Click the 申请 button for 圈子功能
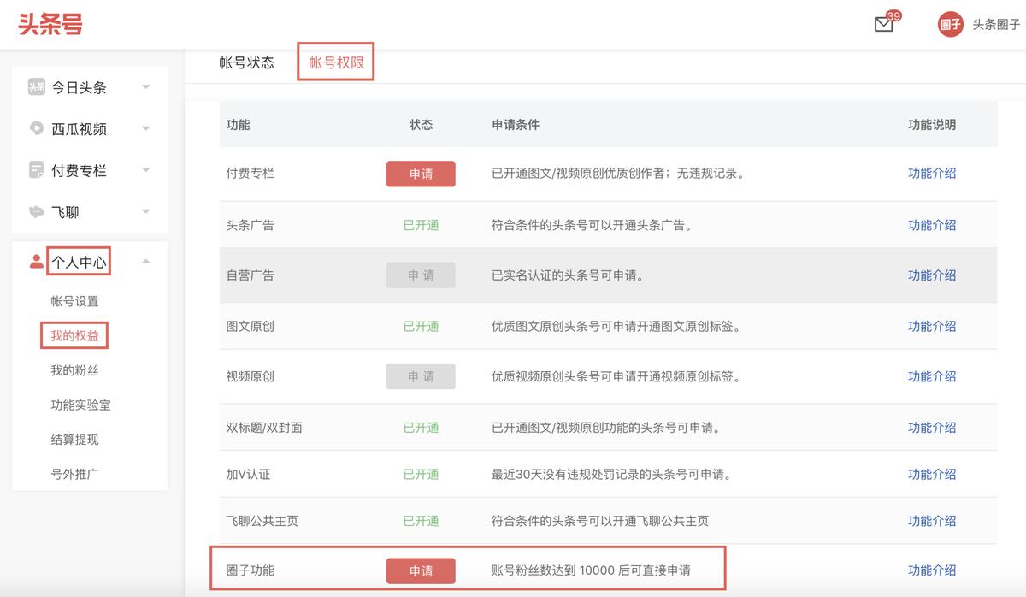Image resolution: width=1026 pixels, height=597 pixels. point(421,570)
